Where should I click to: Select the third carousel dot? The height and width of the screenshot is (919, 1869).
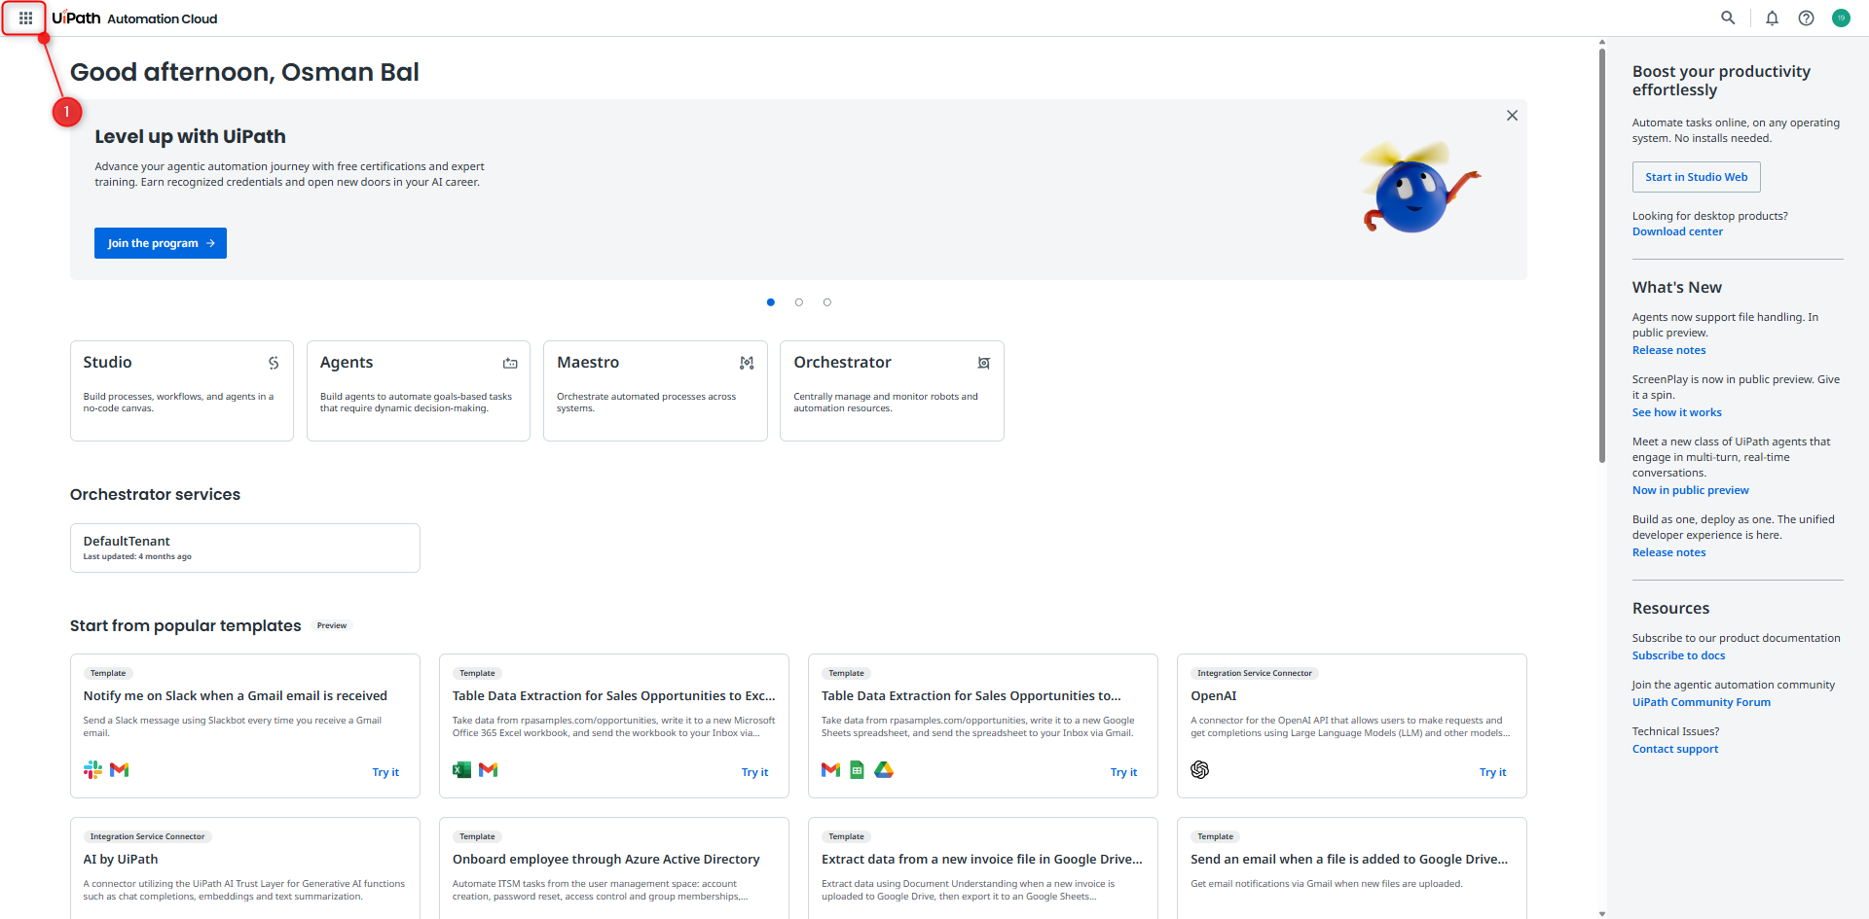pos(827,302)
